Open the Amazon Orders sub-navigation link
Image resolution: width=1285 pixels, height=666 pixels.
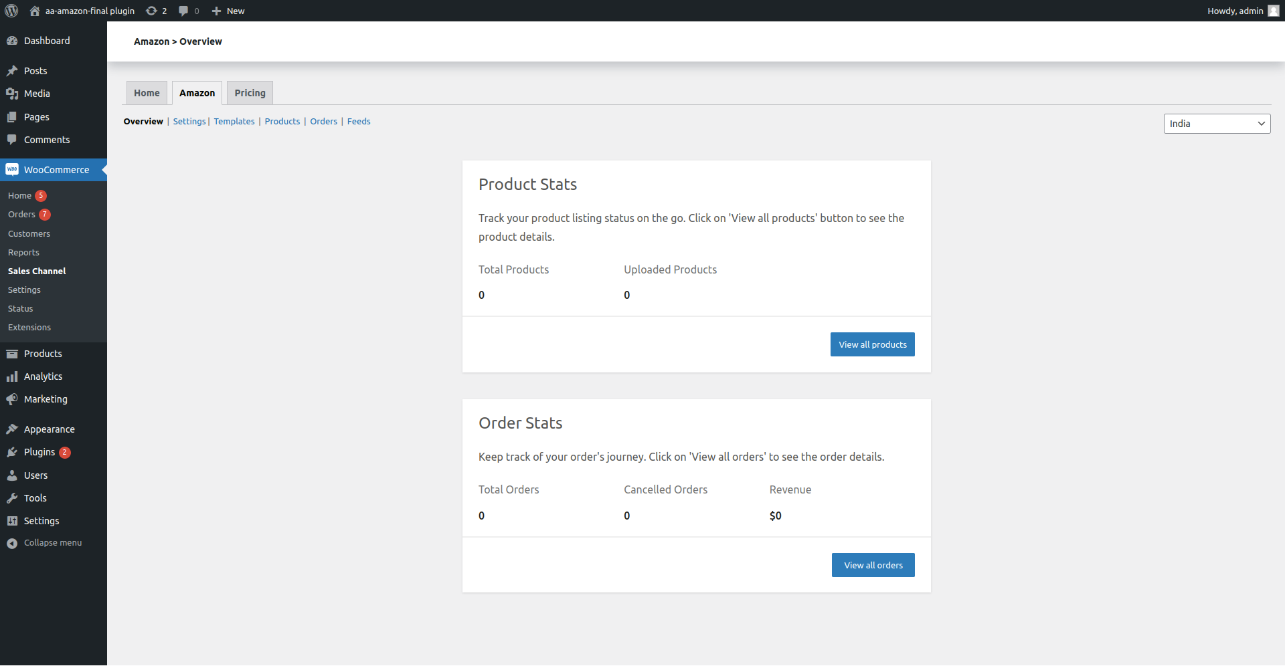click(324, 121)
